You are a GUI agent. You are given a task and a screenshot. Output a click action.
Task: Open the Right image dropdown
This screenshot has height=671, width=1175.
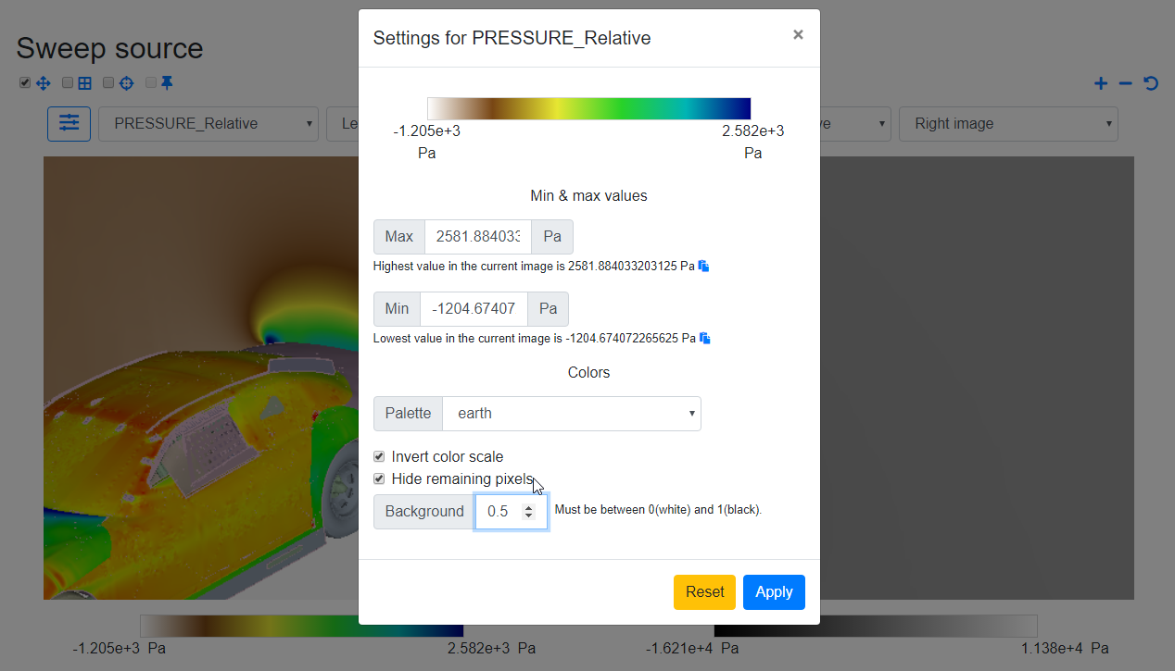[x=1008, y=124]
